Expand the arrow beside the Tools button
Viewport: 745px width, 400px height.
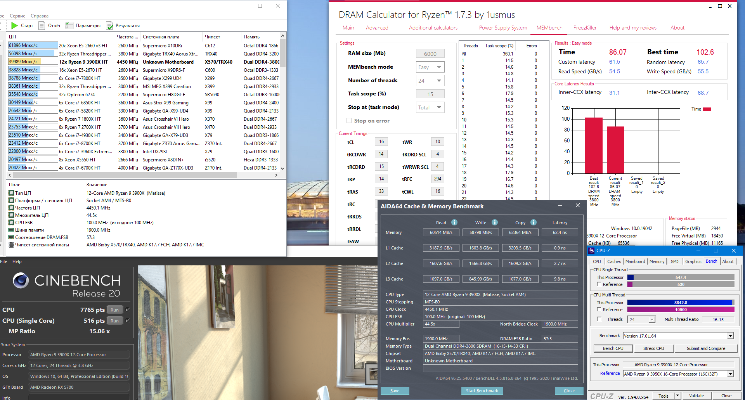(677, 396)
